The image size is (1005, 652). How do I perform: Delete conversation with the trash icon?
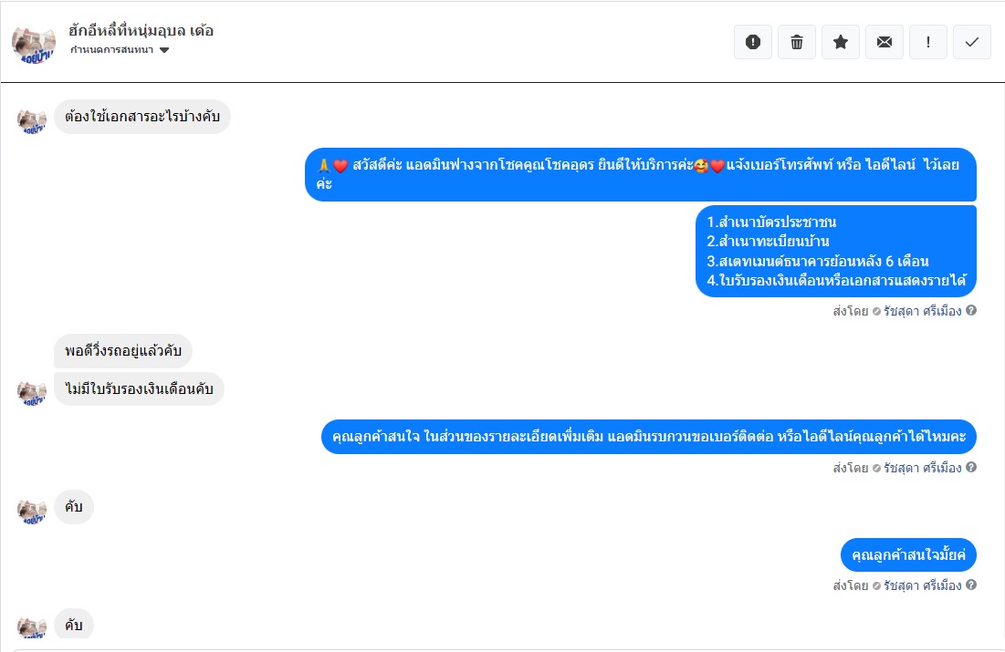797,42
